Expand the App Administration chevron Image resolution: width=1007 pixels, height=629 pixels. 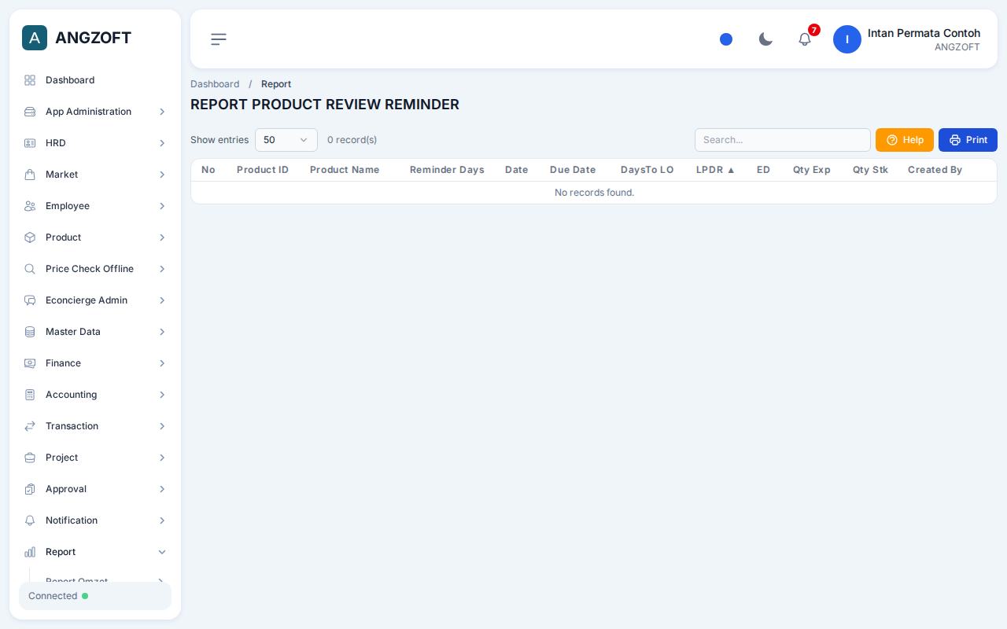pyautogui.click(x=162, y=112)
